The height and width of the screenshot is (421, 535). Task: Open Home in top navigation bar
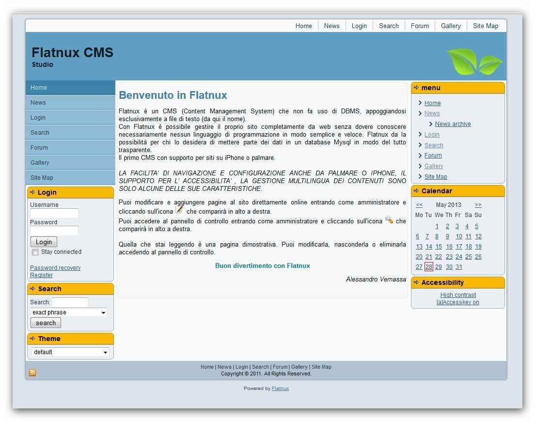click(304, 26)
